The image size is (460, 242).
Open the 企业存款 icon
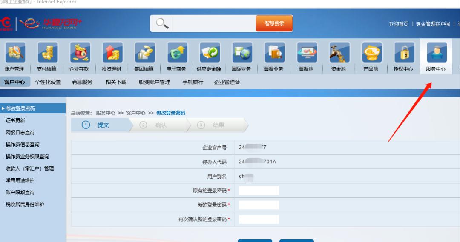point(80,52)
